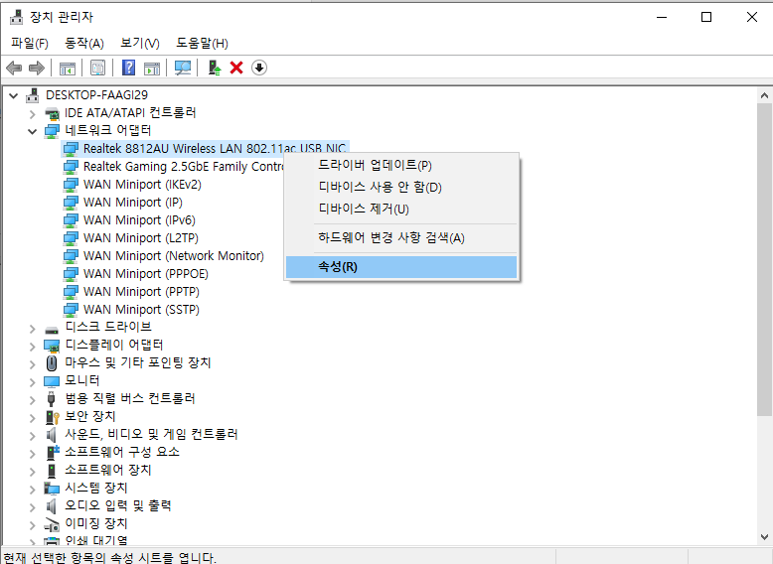This screenshot has height=564, width=773.
Task: Open the 동작(A) menu
Action: point(84,44)
